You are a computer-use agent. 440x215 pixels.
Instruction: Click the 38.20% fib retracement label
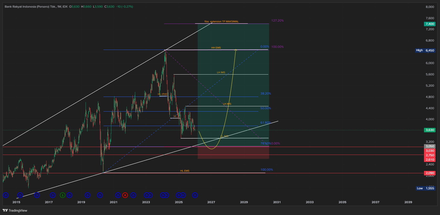coord(266,93)
